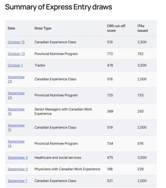
Task: Click the CRS score 772
Action: 110,54
